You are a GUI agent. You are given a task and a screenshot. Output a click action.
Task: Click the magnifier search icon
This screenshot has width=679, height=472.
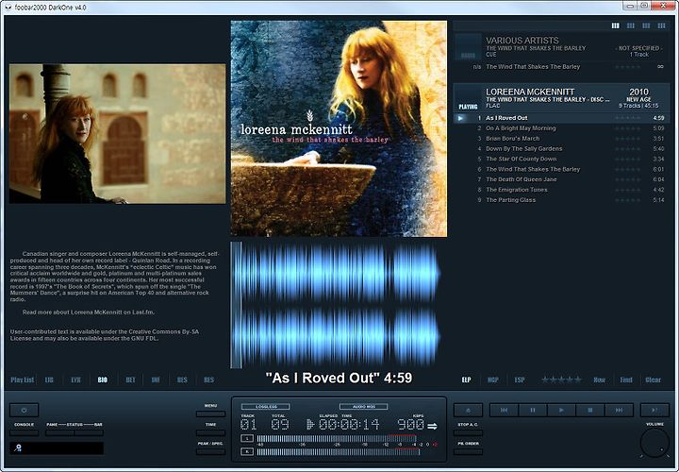pyautogui.click(x=18, y=447)
